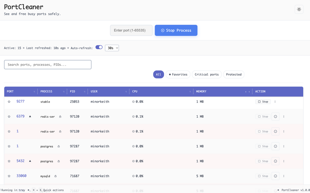Focus the Enter port input field
The width and height of the screenshot is (310, 193).
(x=131, y=30)
